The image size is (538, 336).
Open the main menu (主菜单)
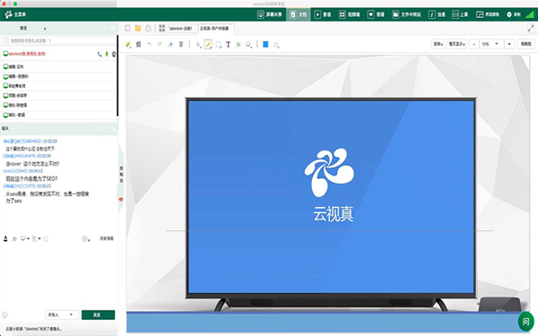click(x=15, y=14)
